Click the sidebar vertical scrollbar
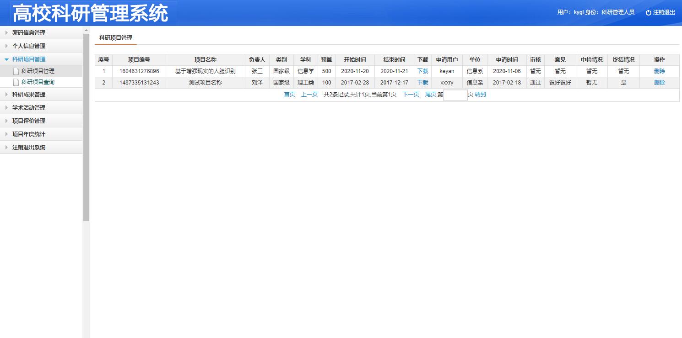Viewport: 682px width, 338px height. 86,128
